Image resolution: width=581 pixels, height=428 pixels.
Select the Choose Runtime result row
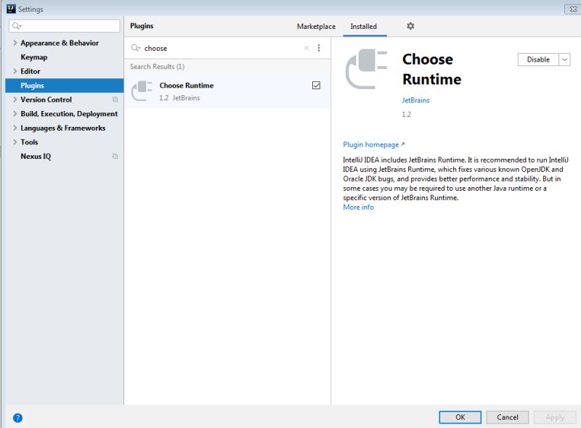pos(227,91)
